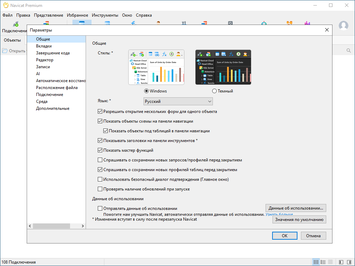
Task: Select the Темный style radio button
Action: (x=215, y=91)
